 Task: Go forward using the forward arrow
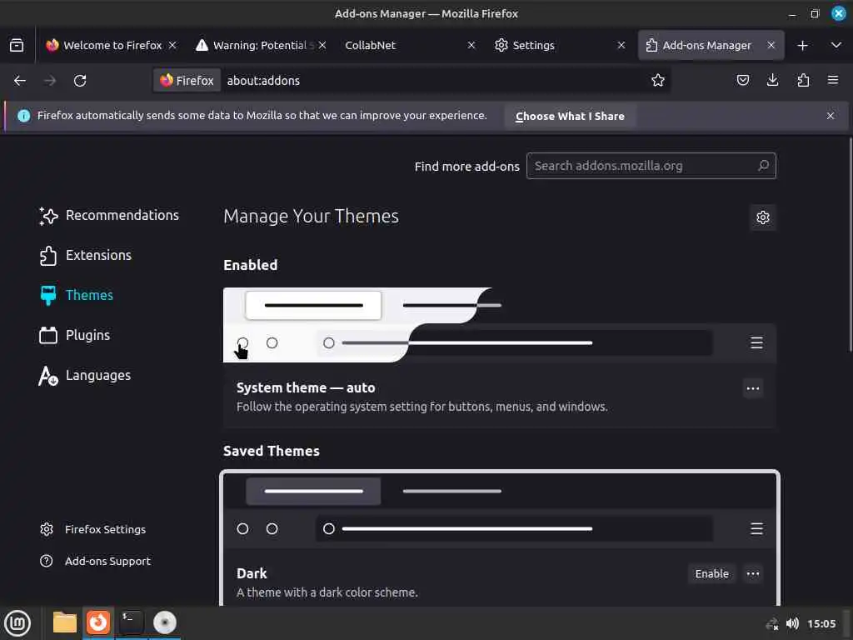point(50,81)
